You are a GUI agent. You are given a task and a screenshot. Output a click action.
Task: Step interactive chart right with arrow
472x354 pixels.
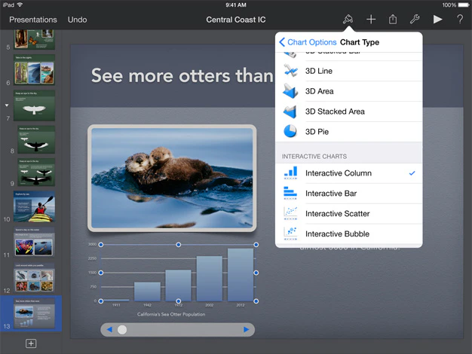tap(247, 330)
